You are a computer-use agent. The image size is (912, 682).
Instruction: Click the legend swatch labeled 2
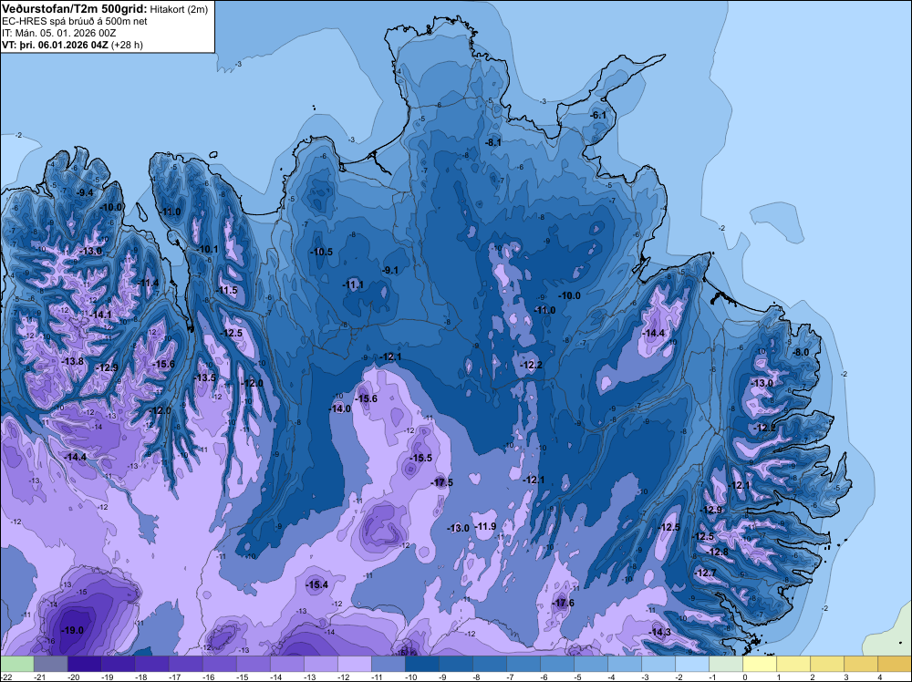click(826, 664)
